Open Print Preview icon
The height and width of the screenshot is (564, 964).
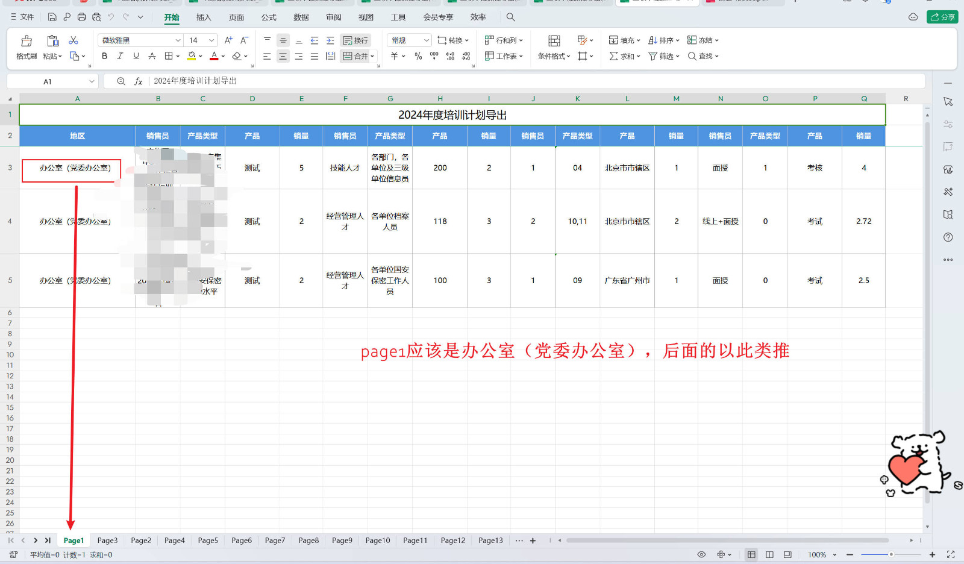click(96, 17)
